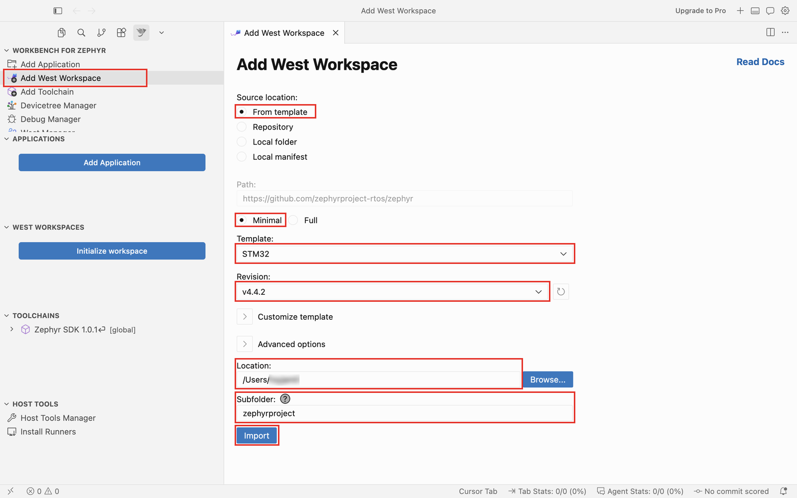The width and height of the screenshot is (797, 498).
Task: Collapse the West Workspaces section
Action: [6, 227]
